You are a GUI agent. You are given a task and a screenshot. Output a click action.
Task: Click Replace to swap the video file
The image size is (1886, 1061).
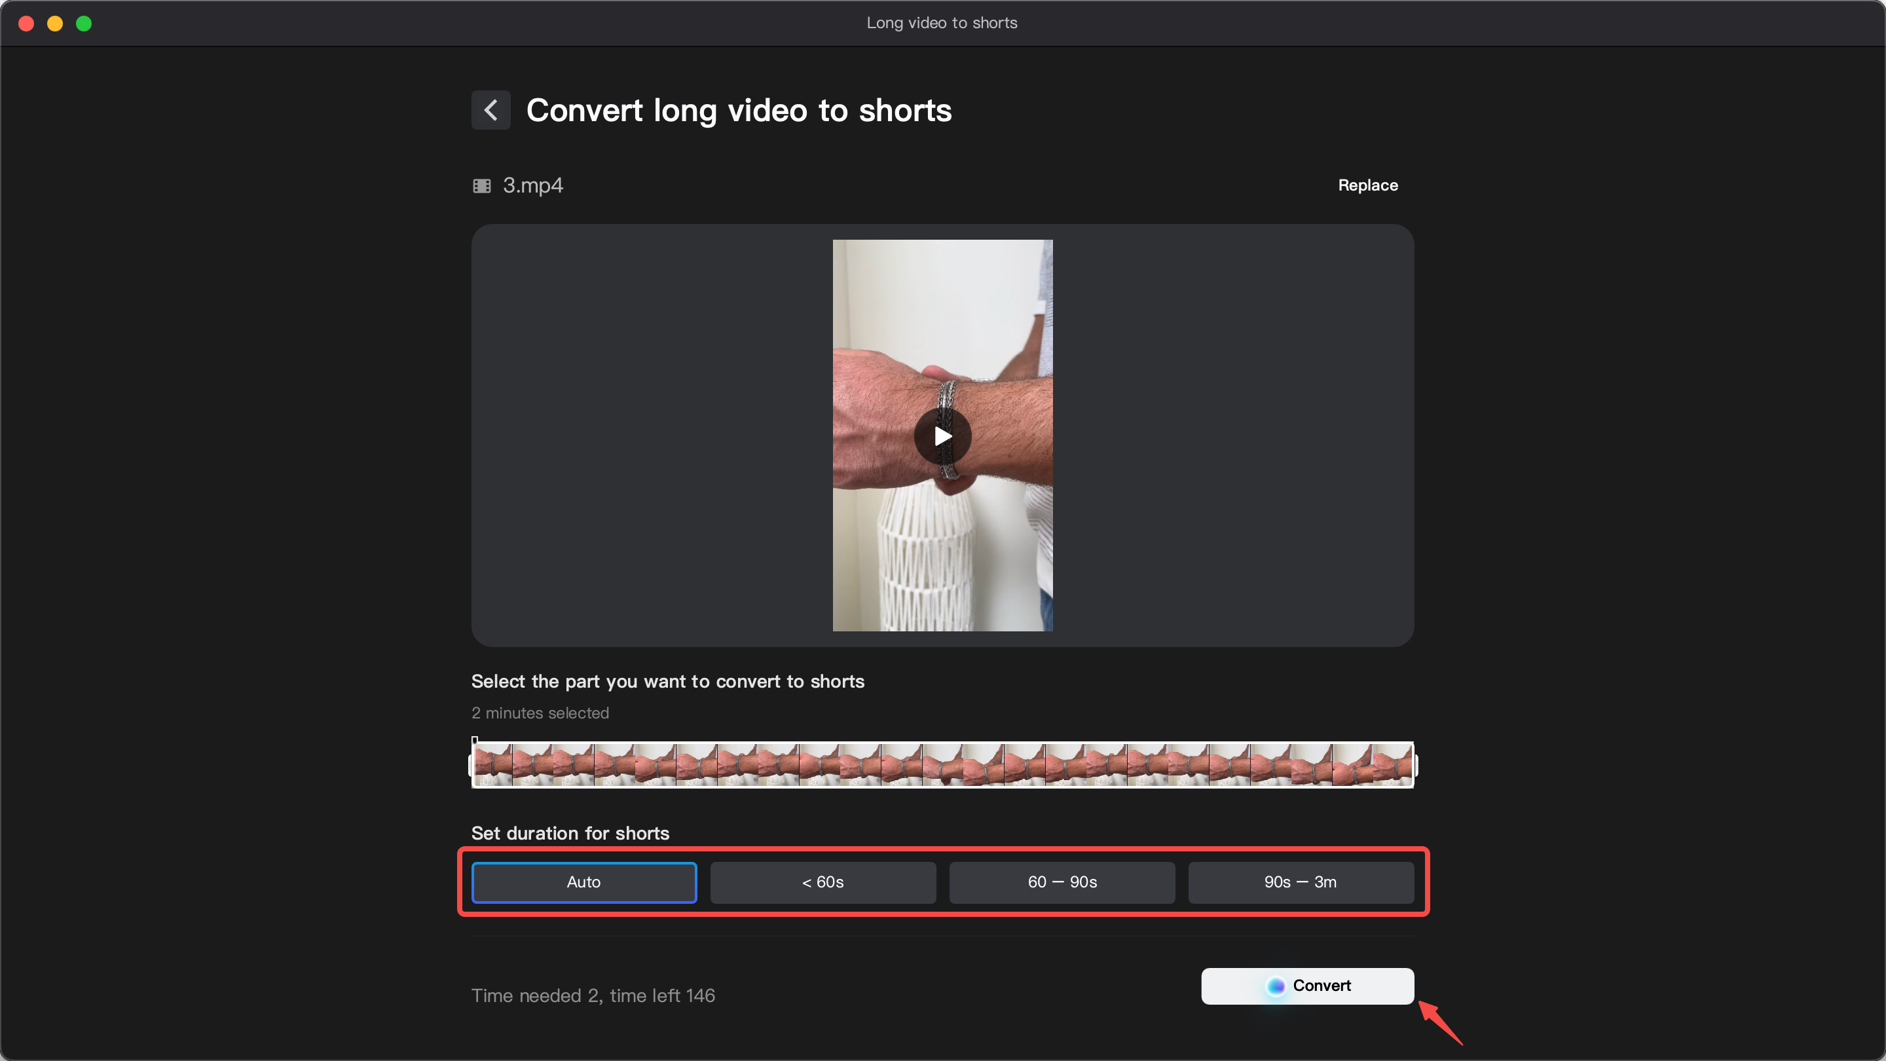1367,185
